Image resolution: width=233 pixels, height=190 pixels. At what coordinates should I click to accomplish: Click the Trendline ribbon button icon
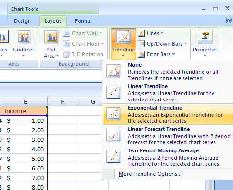pos(123,37)
